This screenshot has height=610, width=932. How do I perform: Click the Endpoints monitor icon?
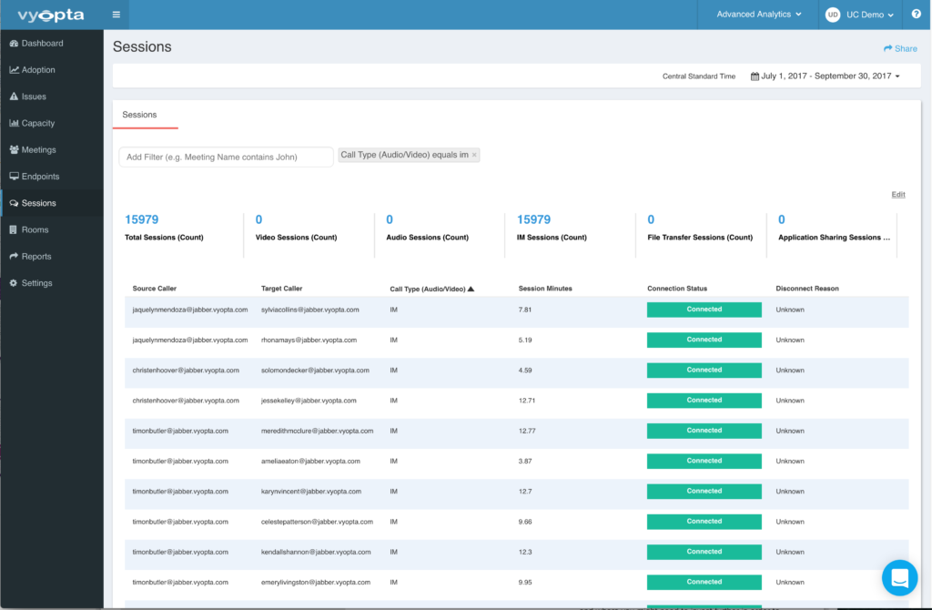pyautogui.click(x=14, y=177)
